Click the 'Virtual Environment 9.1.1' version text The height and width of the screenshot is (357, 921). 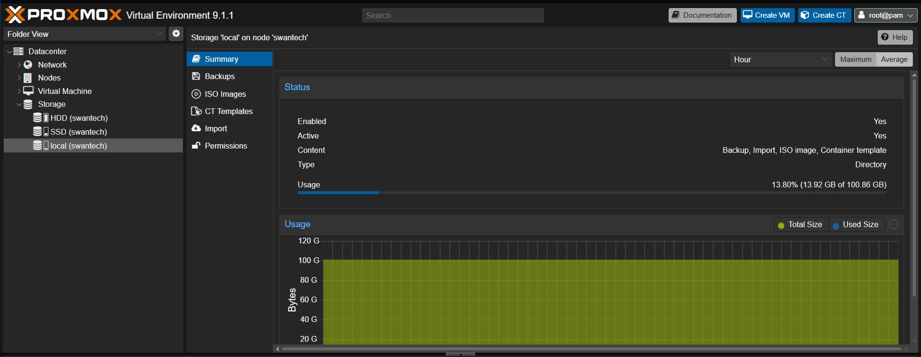pyautogui.click(x=180, y=15)
